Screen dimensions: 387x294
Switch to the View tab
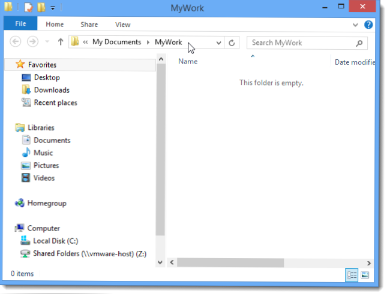pyautogui.click(x=122, y=25)
